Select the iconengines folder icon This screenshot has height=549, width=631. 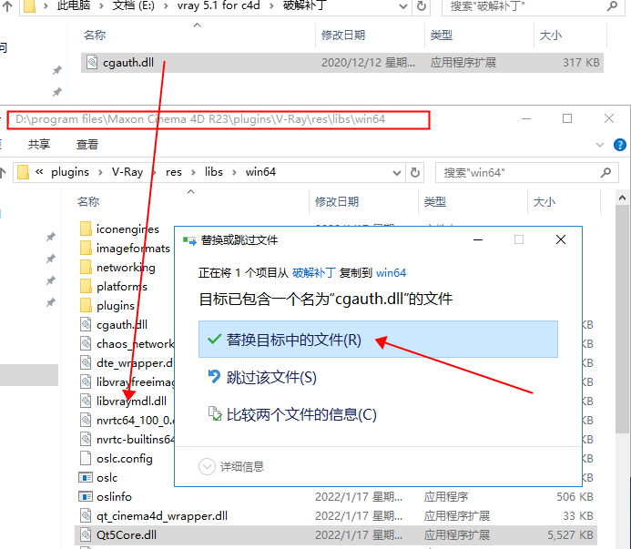click(x=86, y=229)
